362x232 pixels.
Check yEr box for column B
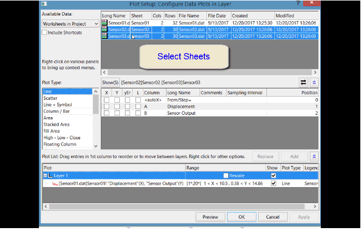[x=127, y=113]
